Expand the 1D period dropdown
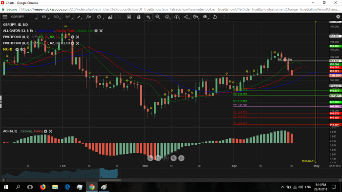Screen dimensions: 342x192 44,17
